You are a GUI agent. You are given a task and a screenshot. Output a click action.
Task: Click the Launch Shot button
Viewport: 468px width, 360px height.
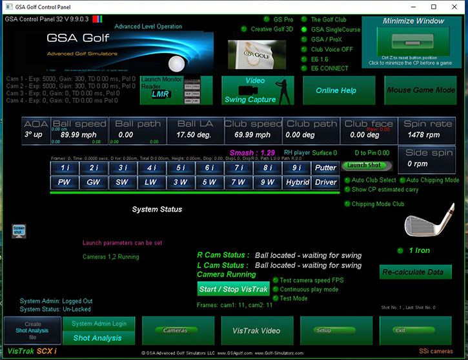pos(367,166)
